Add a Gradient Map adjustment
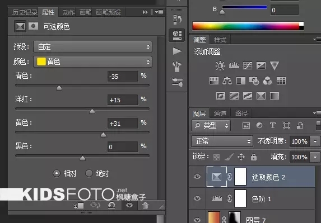 click(x=275, y=96)
